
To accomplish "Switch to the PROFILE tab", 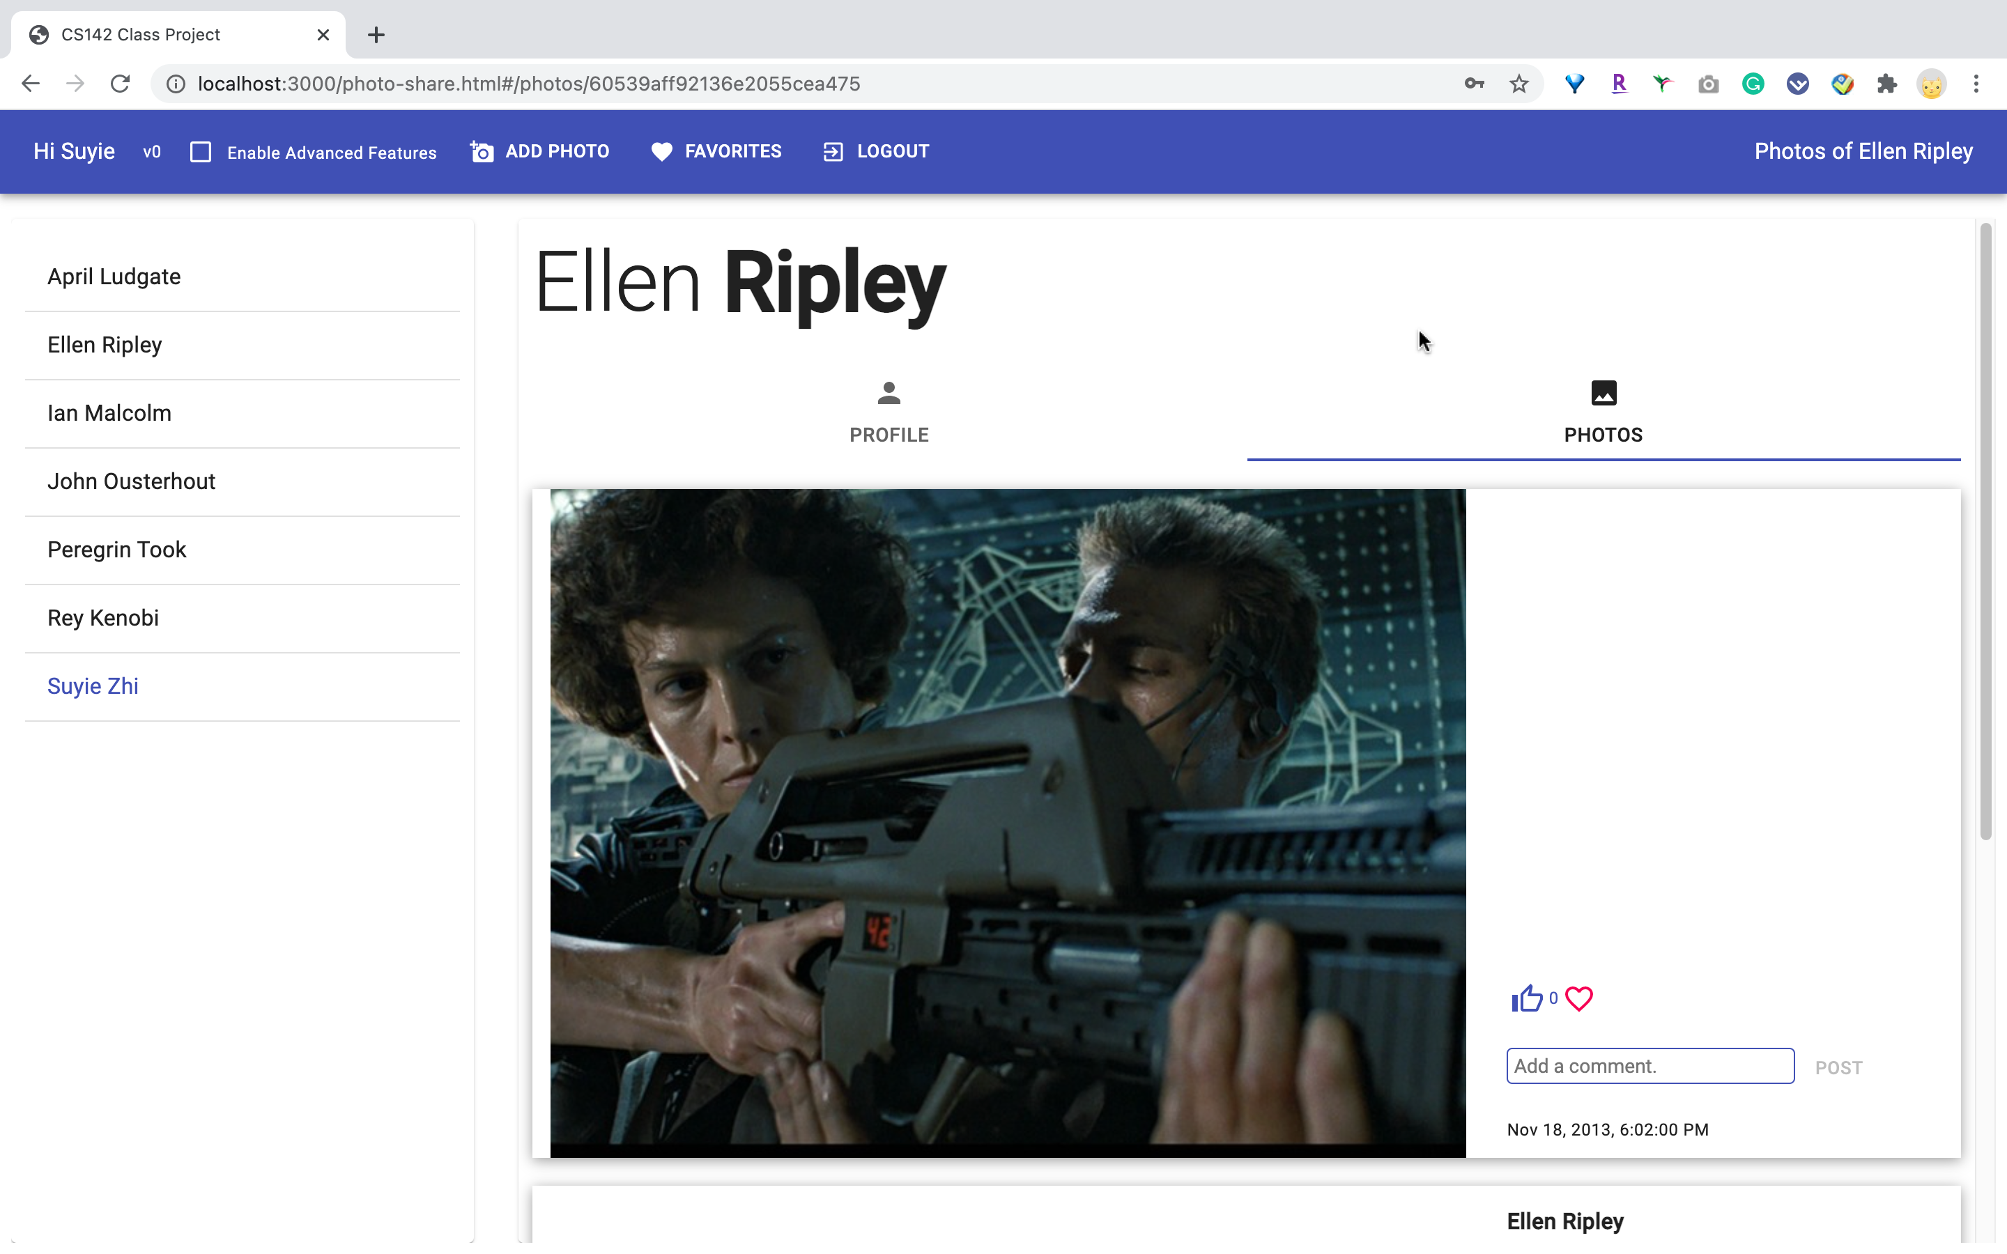I will (889, 413).
